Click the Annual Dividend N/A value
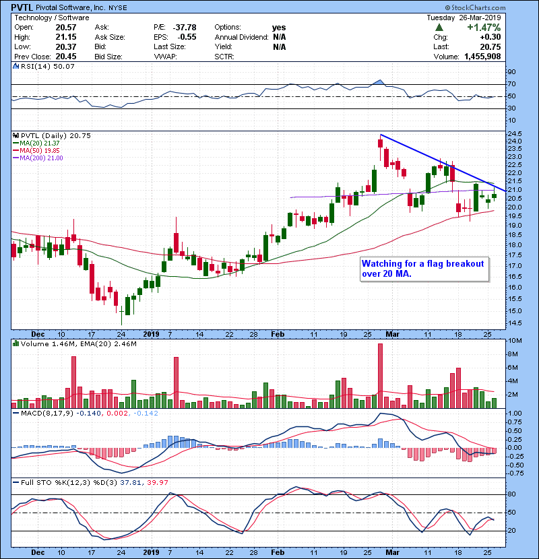This screenshot has width=539, height=559. [279, 37]
